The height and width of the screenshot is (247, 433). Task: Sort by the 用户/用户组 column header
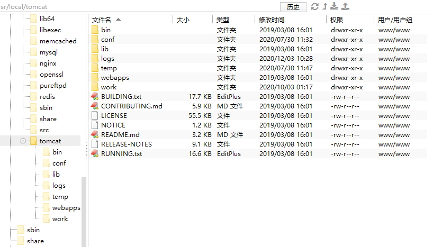(395, 20)
